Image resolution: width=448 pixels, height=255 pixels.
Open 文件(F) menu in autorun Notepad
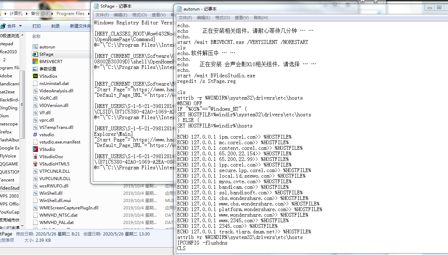[x=185, y=18]
